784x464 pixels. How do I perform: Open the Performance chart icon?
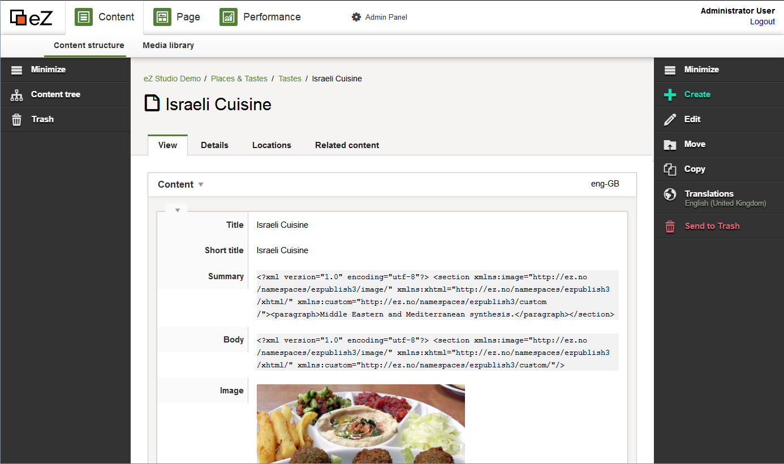[229, 17]
